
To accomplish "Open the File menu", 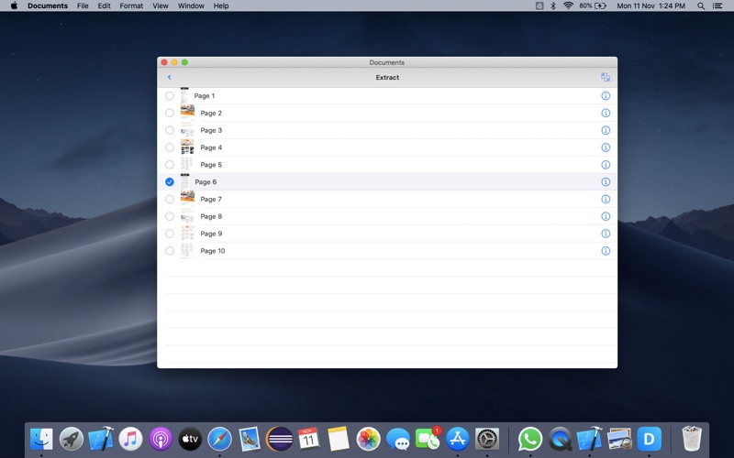I will coord(83,5).
